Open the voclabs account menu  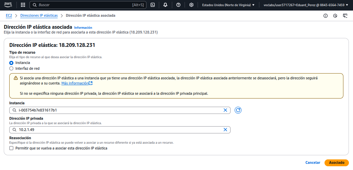(306, 5)
